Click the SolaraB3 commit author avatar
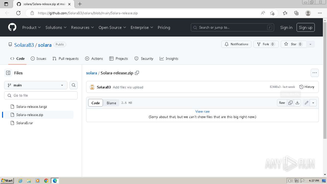The image size is (327, 184). point(92,87)
